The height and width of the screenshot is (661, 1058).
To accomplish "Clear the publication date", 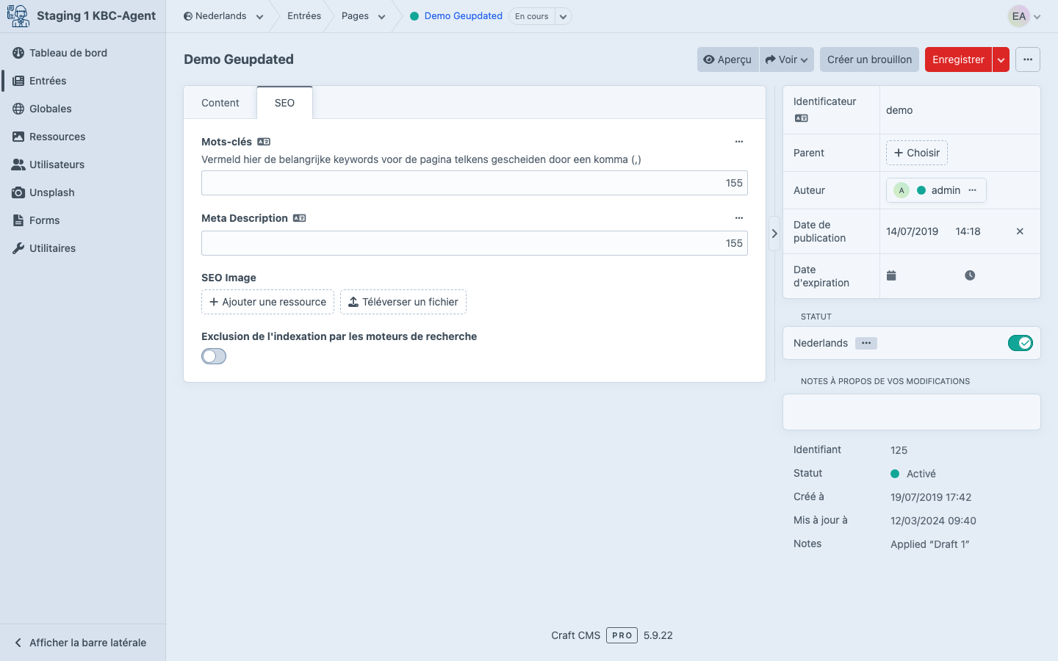I will [x=1020, y=231].
